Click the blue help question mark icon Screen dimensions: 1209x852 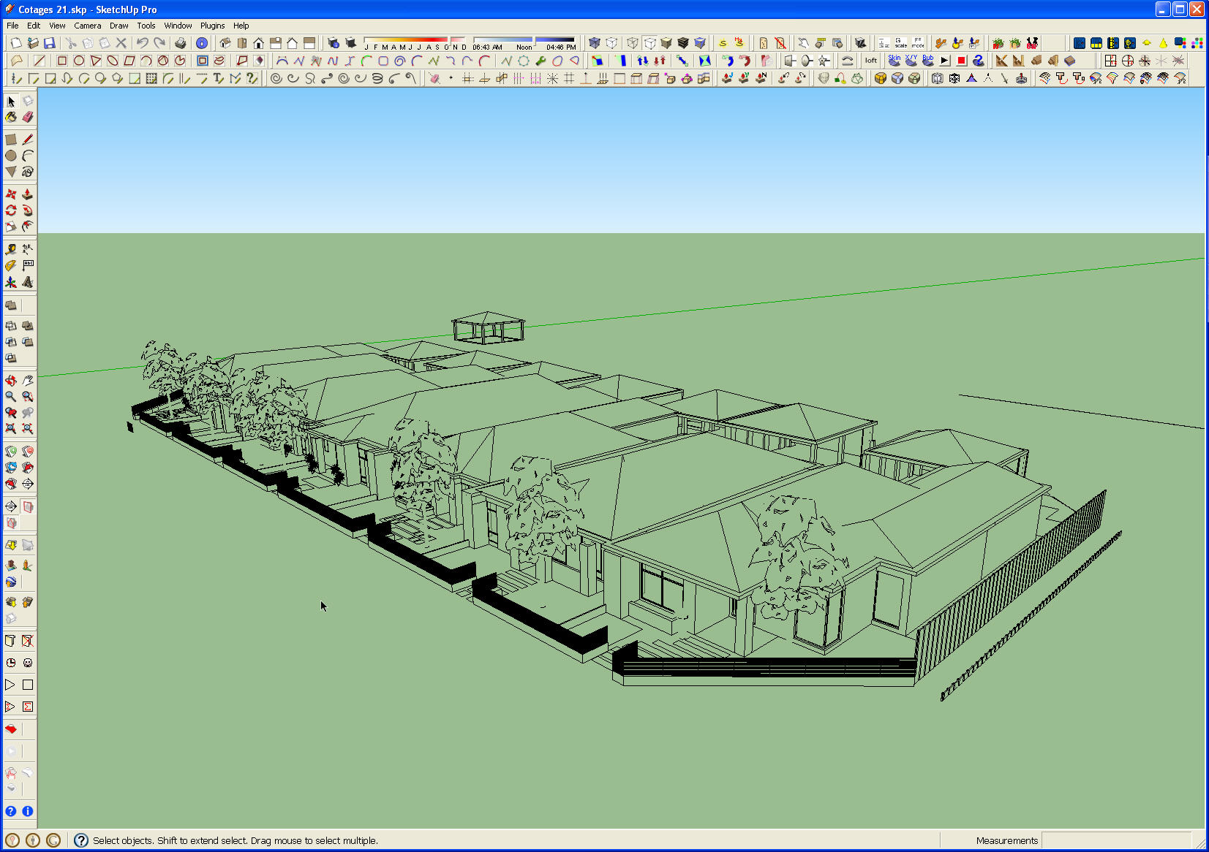11,811
